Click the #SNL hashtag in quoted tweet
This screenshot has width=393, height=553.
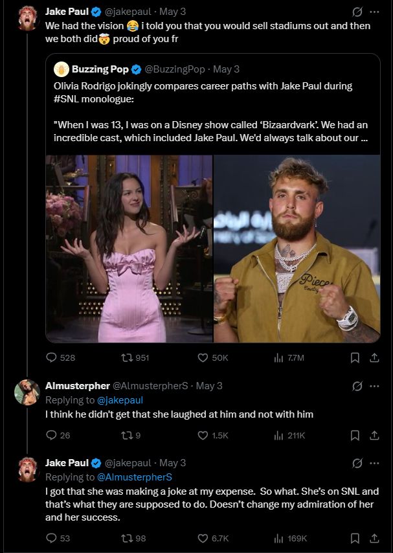[x=66, y=99]
